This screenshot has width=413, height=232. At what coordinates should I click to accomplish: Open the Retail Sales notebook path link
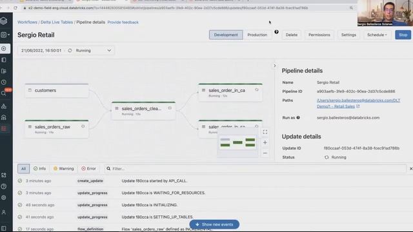click(359, 103)
